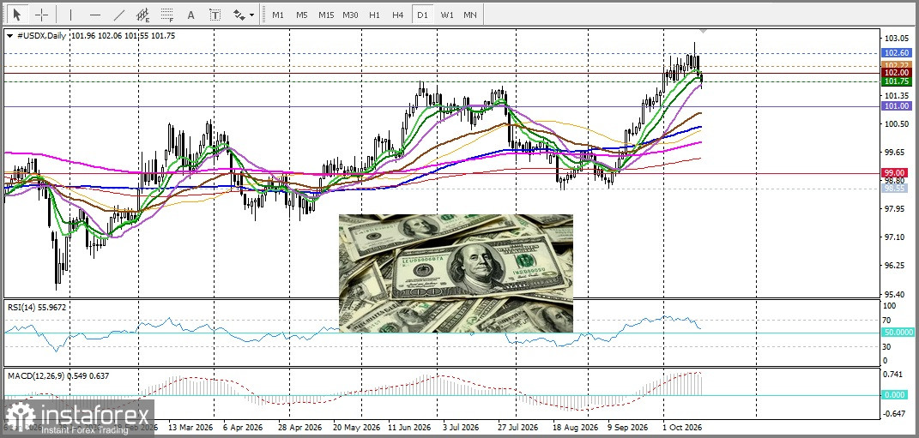919x438 pixels.
Task: Expand the #USDX,Daily chart menu triangle
Action: point(10,36)
